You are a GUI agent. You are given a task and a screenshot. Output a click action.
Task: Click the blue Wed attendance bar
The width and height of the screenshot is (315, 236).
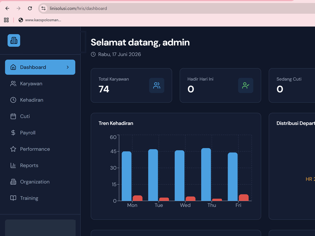click(x=180, y=175)
